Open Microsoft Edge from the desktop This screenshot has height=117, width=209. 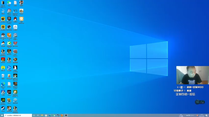click(x=3, y=85)
